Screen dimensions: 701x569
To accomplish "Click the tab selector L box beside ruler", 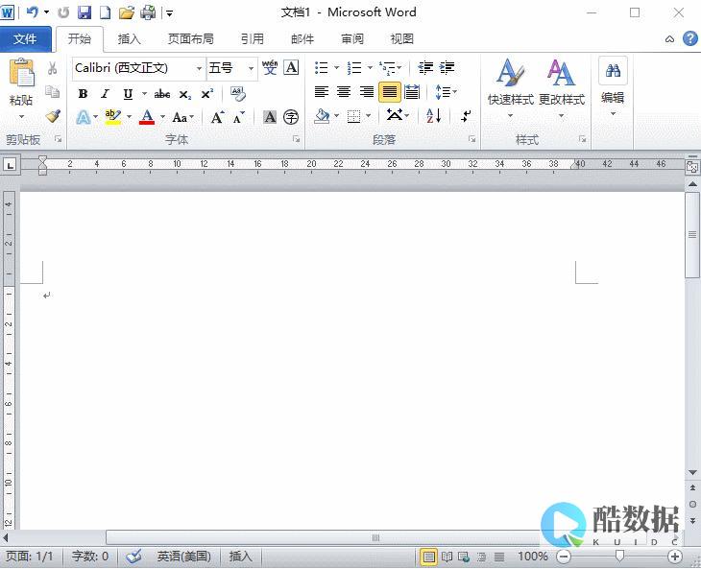I will (10, 165).
